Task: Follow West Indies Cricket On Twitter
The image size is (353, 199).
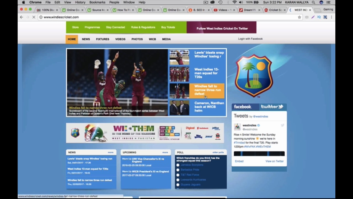Action: pyautogui.click(x=222, y=28)
